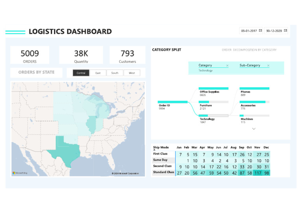302x213 pixels.
Task: Sort by the Ship Mode column header
Action: click(161, 147)
